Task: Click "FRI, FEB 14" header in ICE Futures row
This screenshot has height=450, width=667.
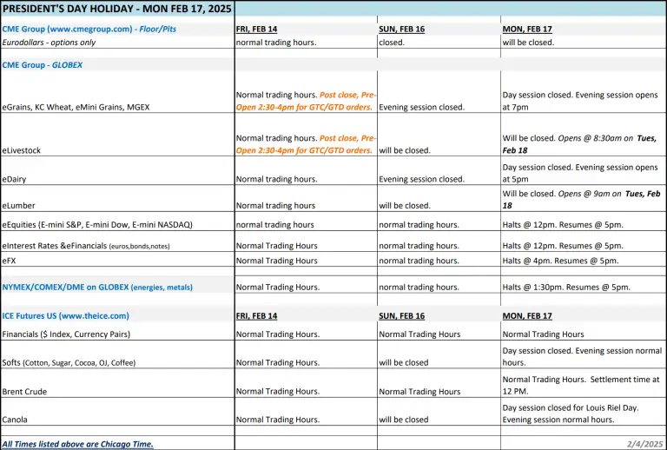Action: [x=256, y=316]
